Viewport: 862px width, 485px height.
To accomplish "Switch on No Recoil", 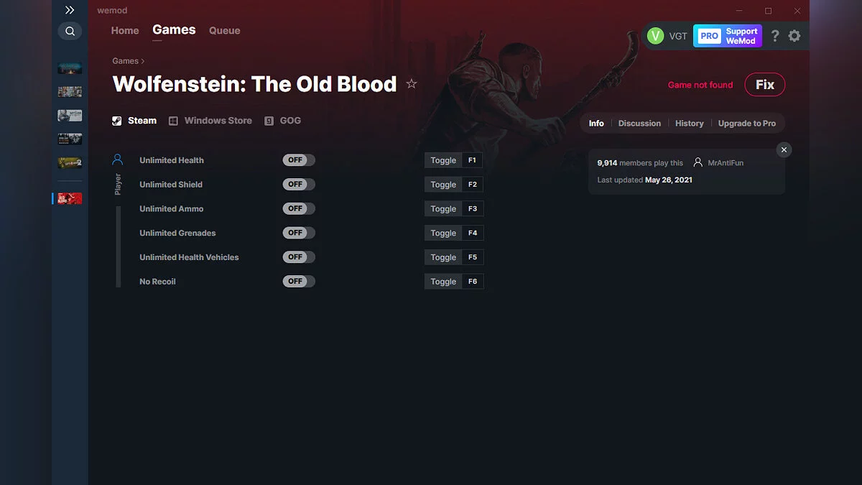I will [298, 281].
